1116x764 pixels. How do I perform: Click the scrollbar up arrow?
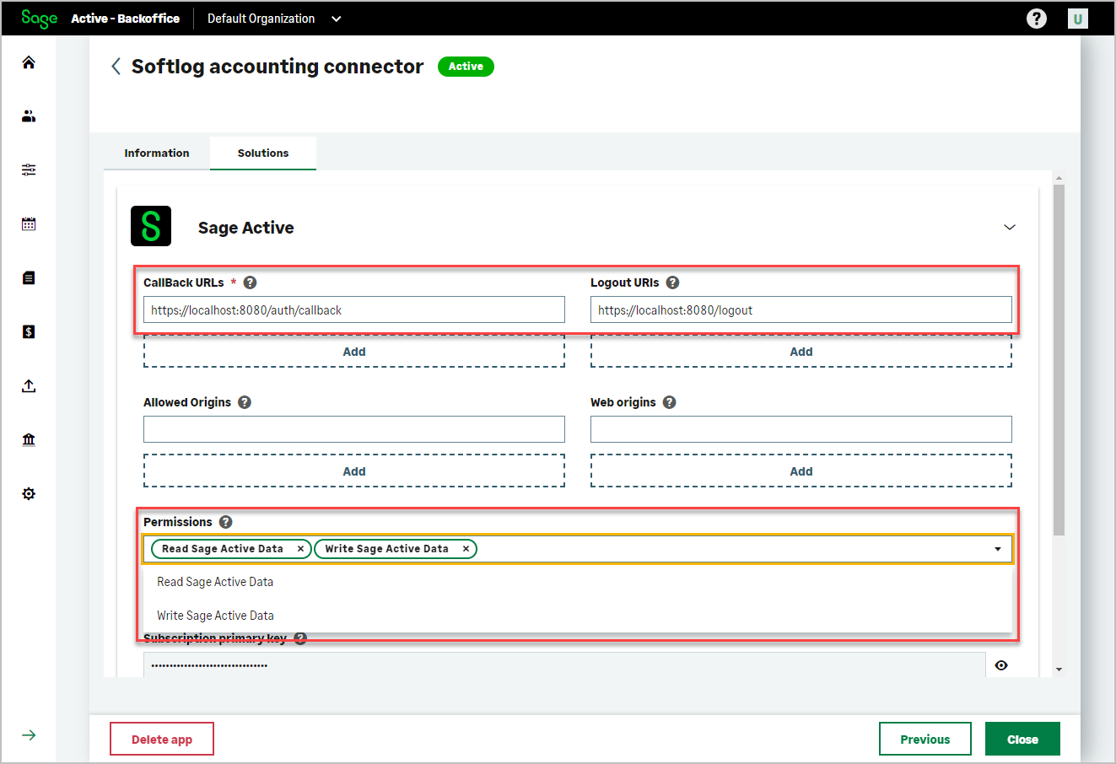click(1059, 178)
